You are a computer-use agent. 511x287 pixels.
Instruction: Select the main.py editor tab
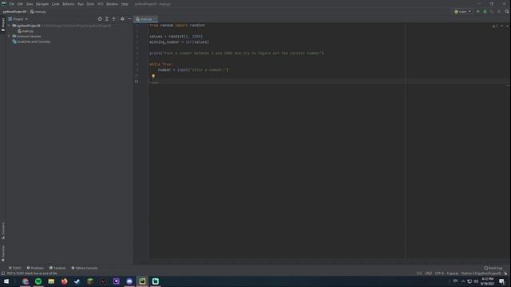tap(145, 19)
